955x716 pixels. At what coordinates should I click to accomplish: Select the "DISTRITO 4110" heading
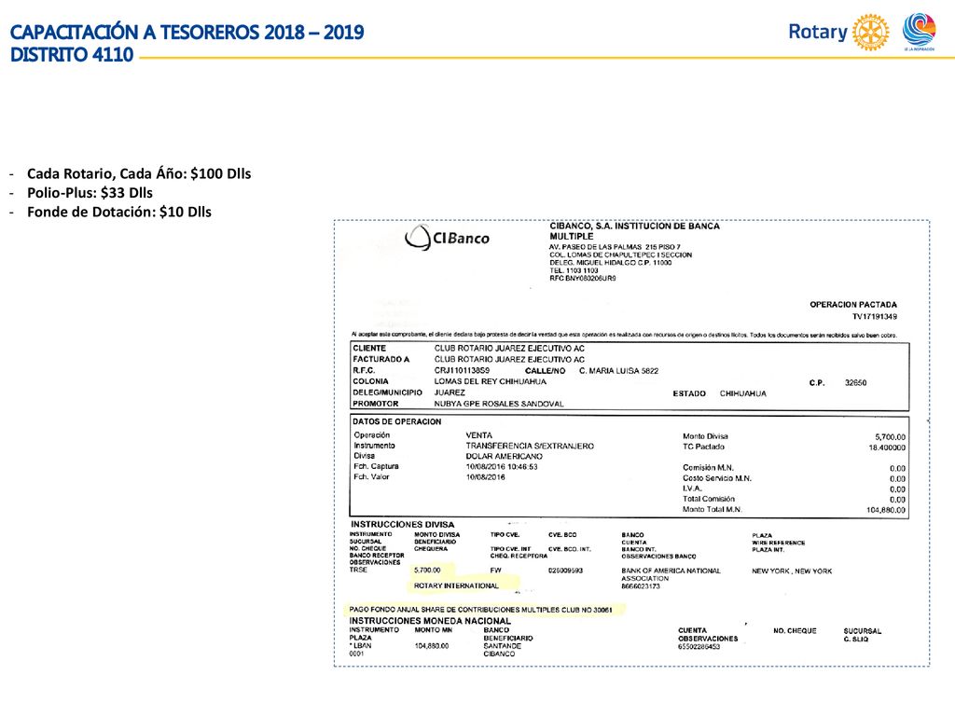pos(72,55)
